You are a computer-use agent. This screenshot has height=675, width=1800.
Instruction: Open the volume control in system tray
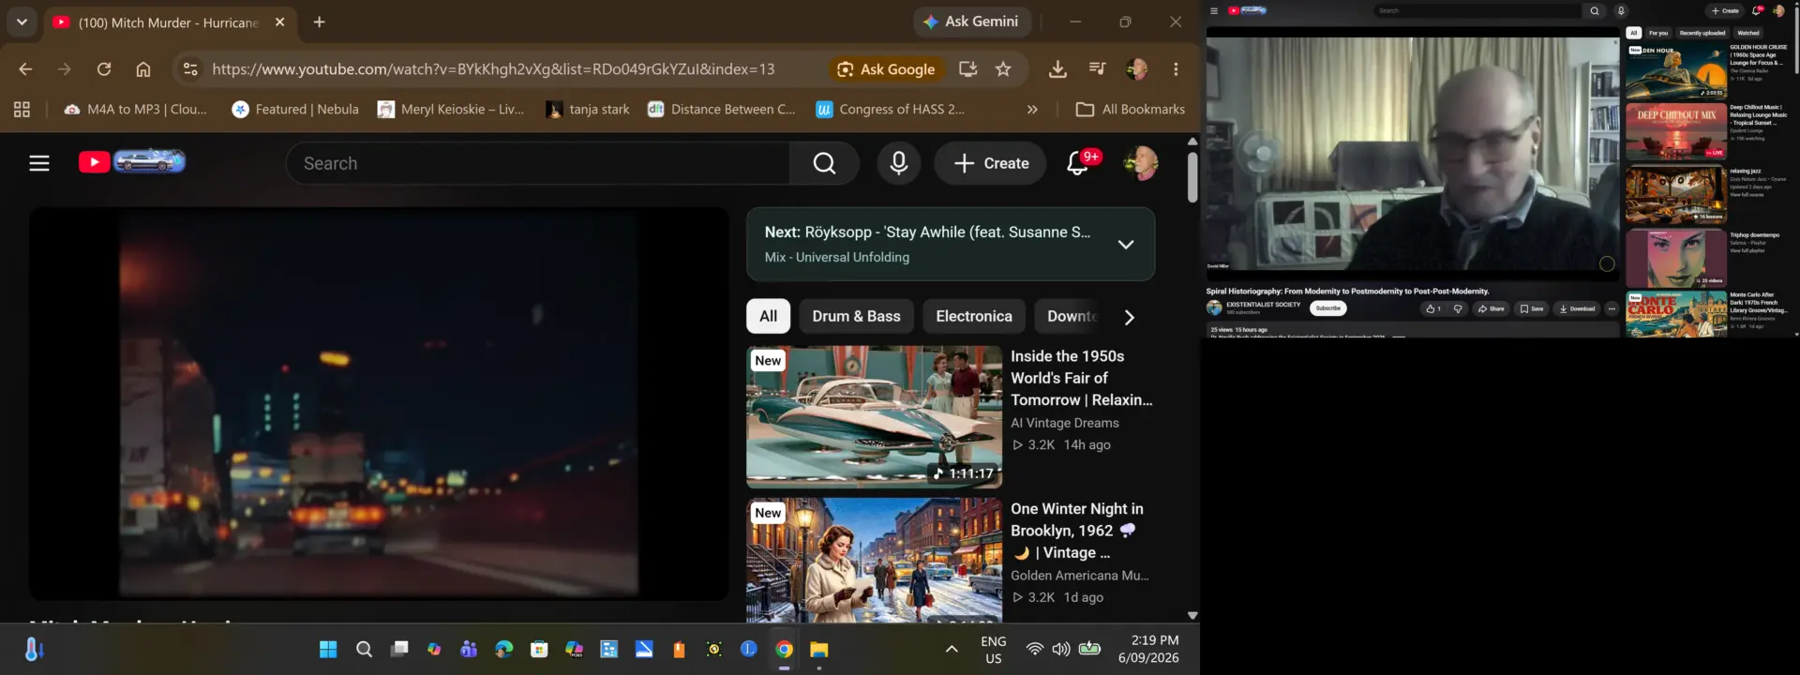coord(1061,649)
